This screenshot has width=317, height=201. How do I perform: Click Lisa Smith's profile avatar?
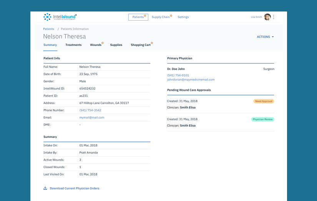267,17
